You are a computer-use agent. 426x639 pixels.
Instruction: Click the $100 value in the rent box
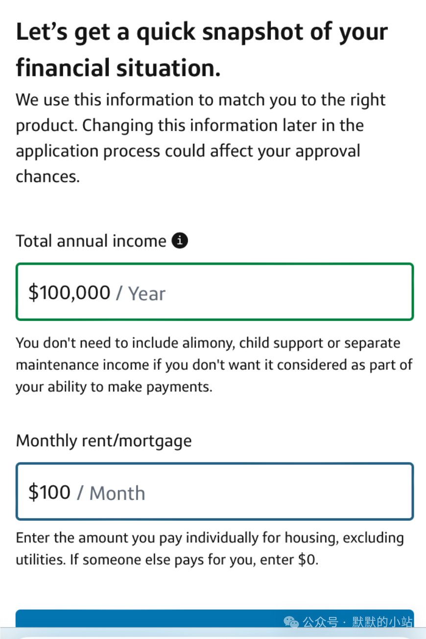click(49, 492)
